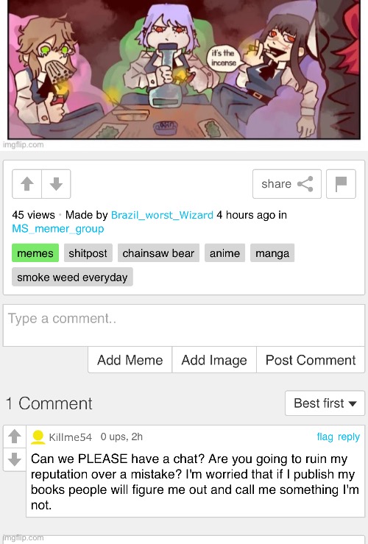Image resolution: width=368 pixels, height=544 pixels.
Task: Open the smoke weed everyday tag
Action: 72,278
